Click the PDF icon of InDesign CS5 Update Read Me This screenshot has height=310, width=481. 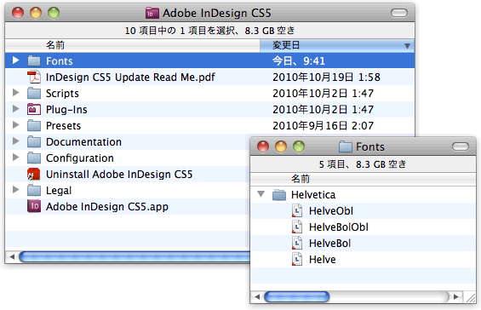click(x=34, y=77)
